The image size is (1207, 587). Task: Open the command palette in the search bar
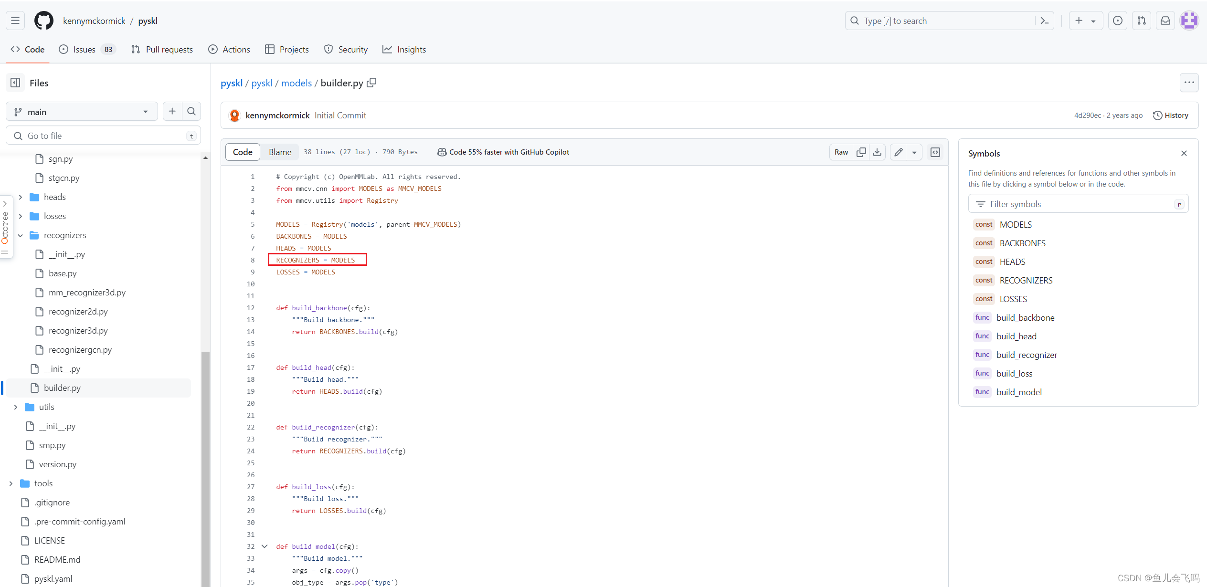(1045, 21)
